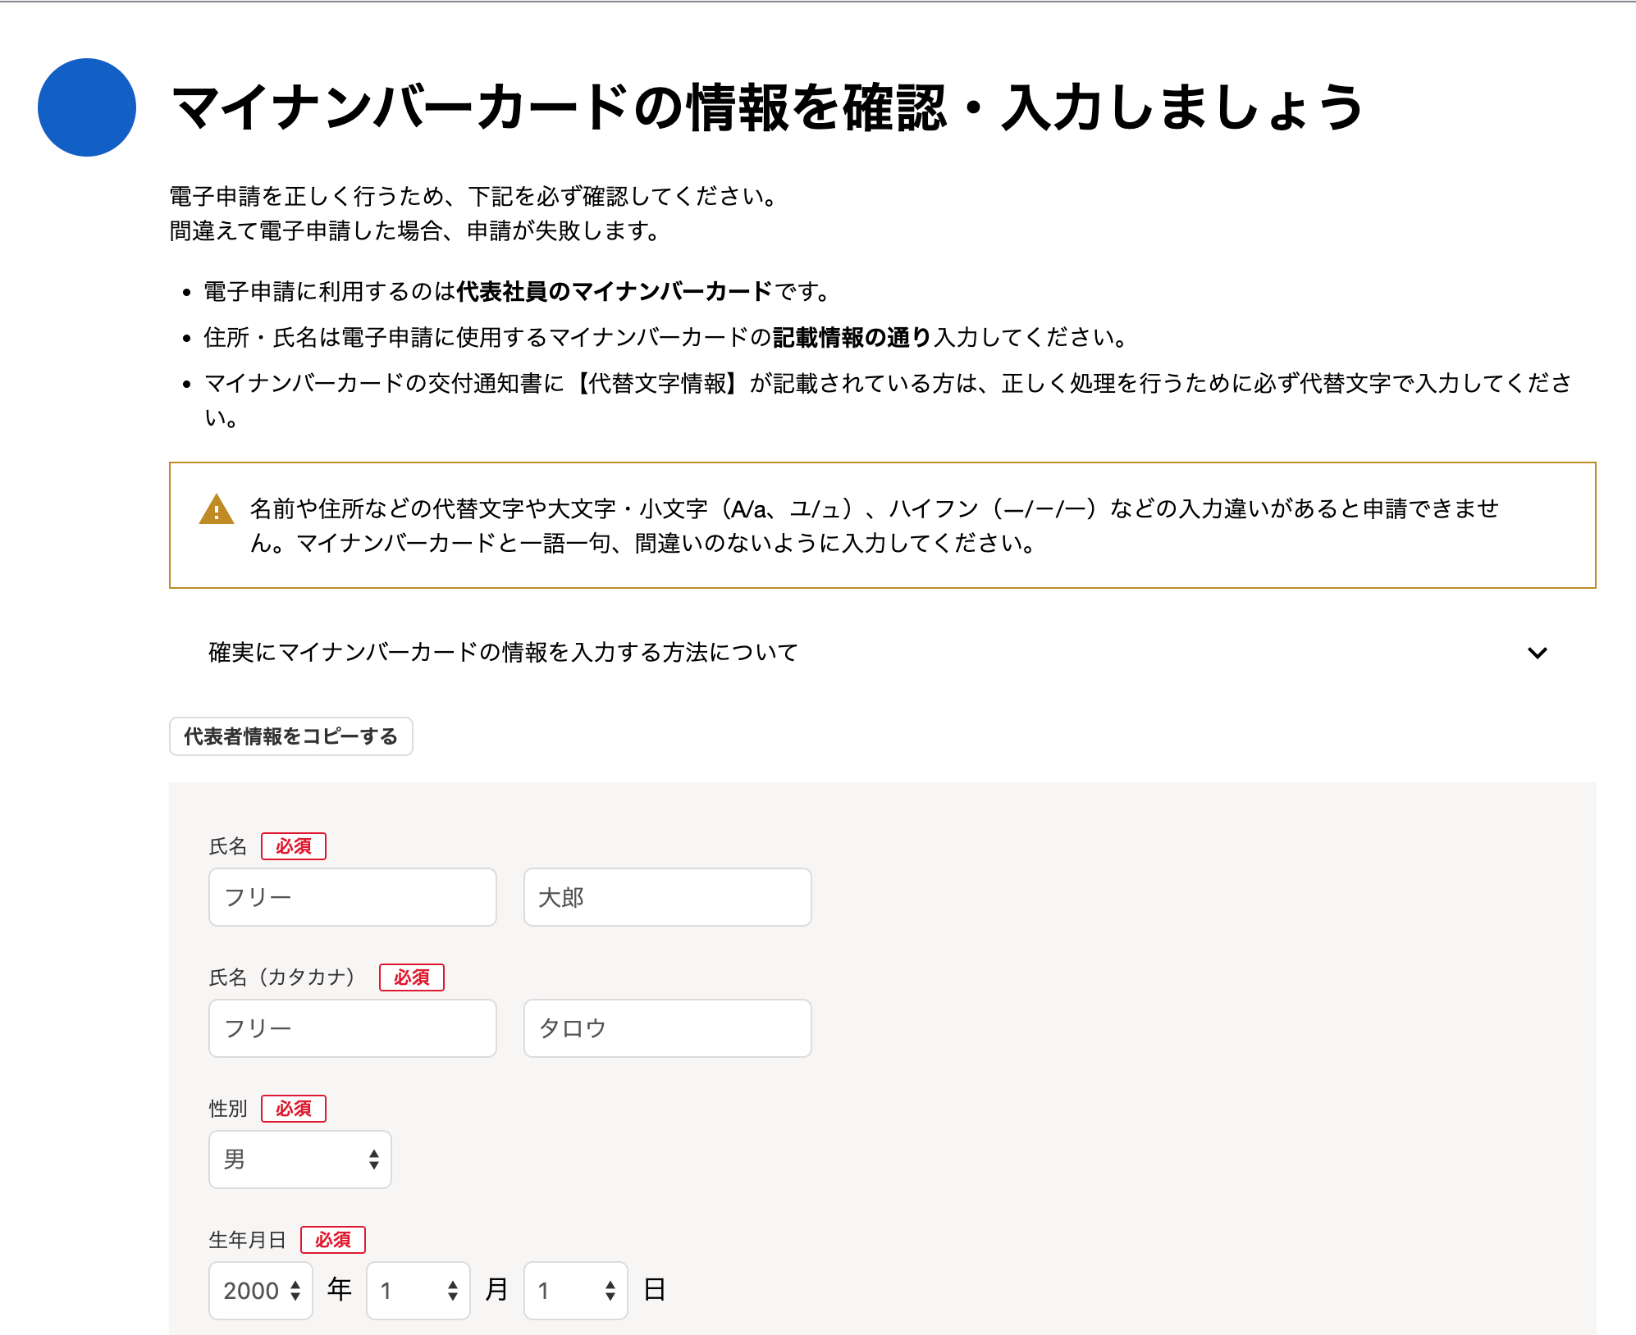Click the warning text starting 名前や住所などの代替文字
This screenshot has height=1335, width=1636.
[875, 526]
